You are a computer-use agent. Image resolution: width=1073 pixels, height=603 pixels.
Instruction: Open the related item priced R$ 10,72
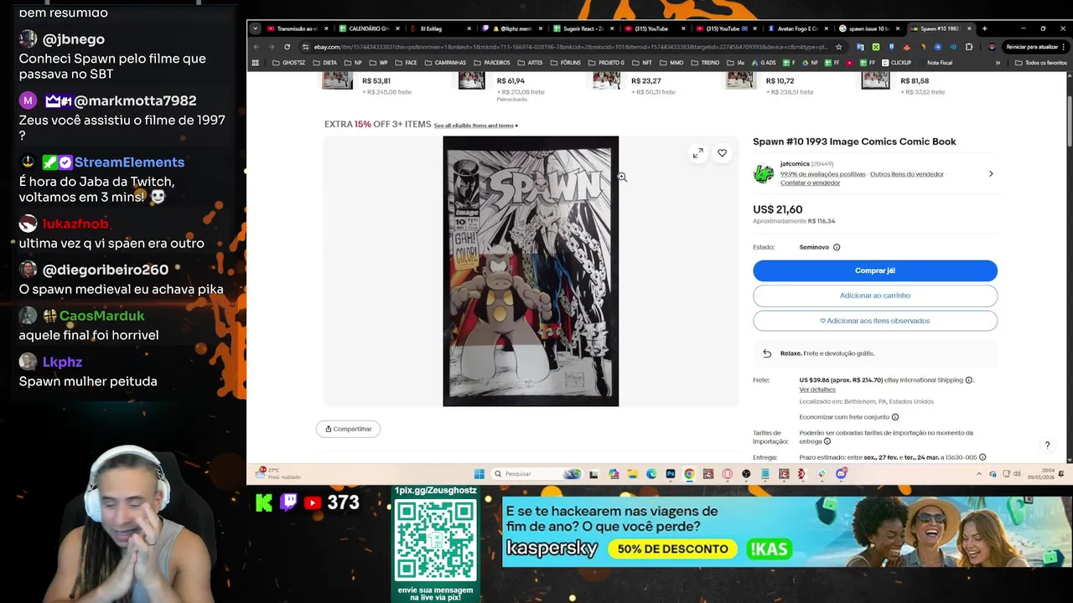tap(780, 81)
